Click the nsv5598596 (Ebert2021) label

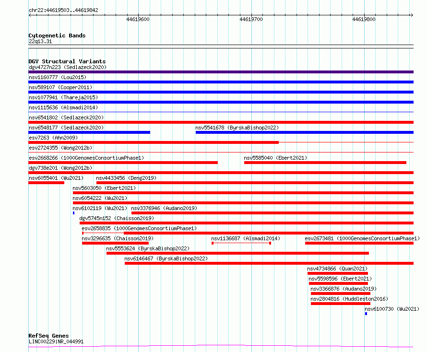coord(340,279)
